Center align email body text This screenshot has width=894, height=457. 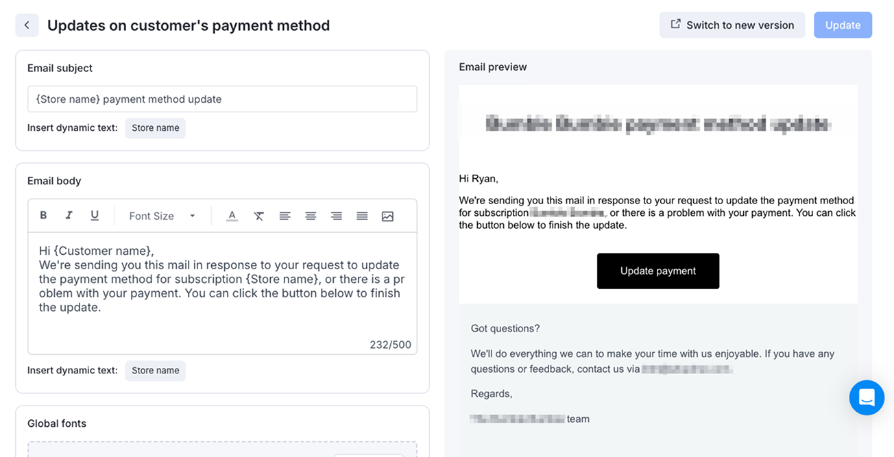pos(311,216)
